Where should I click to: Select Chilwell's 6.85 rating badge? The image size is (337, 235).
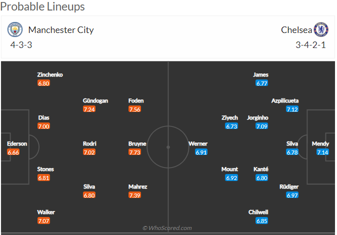[262, 221]
